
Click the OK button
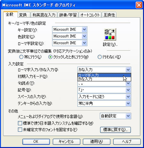pos(36,142)
